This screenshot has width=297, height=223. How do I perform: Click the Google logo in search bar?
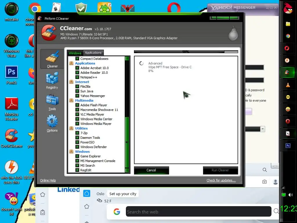pos(117,211)
